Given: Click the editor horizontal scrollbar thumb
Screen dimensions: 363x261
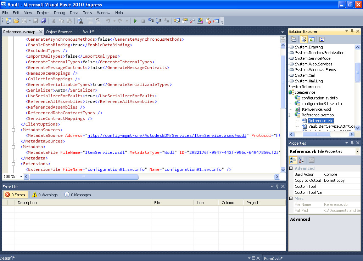Looking at the screenshot, I should (x=84, y=176).
